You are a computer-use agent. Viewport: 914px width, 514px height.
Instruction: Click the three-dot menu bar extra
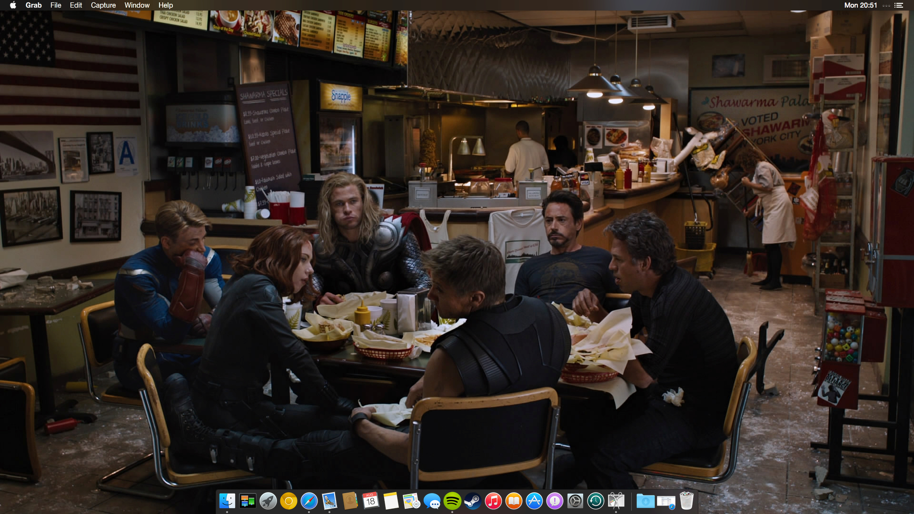click(886, 6)
